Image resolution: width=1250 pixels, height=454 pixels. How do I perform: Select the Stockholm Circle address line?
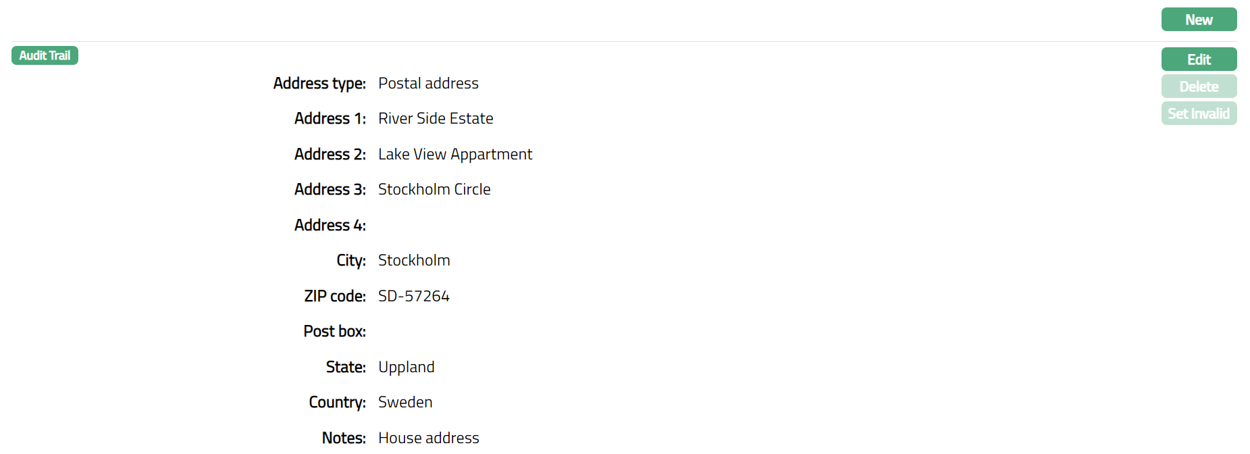[x=434, y=189]
